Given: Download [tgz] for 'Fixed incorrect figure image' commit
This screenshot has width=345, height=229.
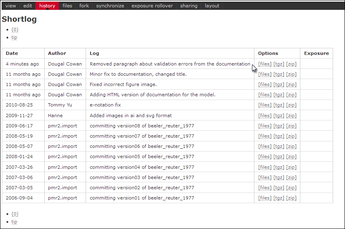Looking at the screenshot, I should click(x=279, y=84).
